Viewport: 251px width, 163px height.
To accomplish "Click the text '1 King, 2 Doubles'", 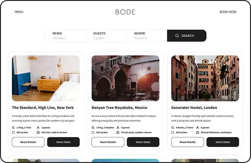I will point(105,128).
